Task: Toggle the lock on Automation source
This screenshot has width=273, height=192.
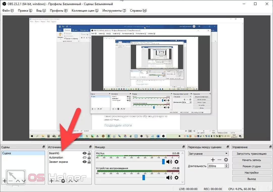Action: [89, 157]
